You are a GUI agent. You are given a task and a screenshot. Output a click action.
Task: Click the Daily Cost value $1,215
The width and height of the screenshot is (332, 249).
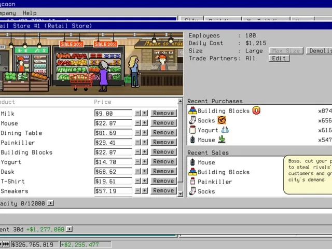(256, 43)
